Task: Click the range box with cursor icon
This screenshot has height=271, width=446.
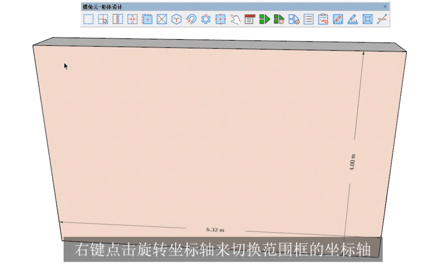Action: pyautogui.click(x=103, y=19)
